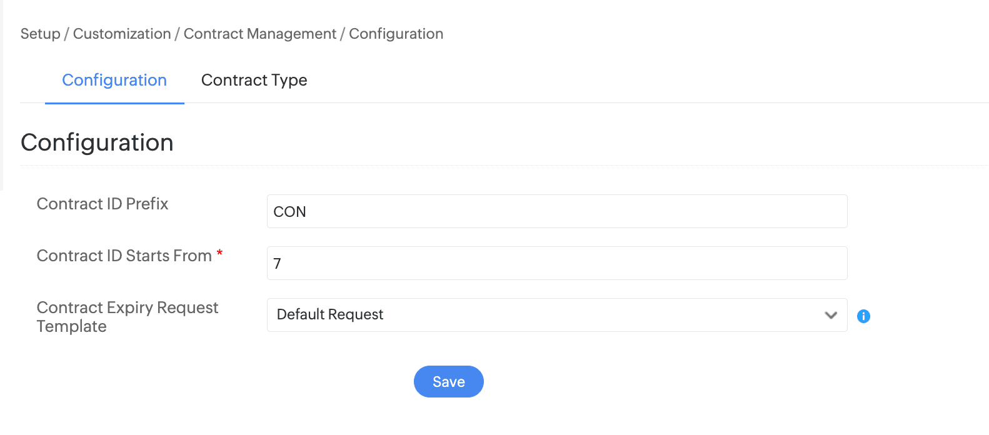Viewport: 989px width, 435px height.
Task: Click into the Contract ID Starts From field
Action: pos(556,263)
